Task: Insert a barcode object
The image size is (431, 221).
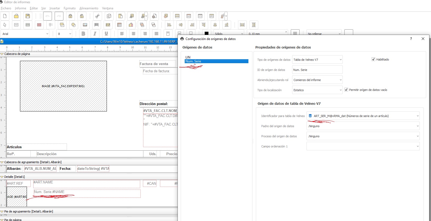Action: (96, 25)
